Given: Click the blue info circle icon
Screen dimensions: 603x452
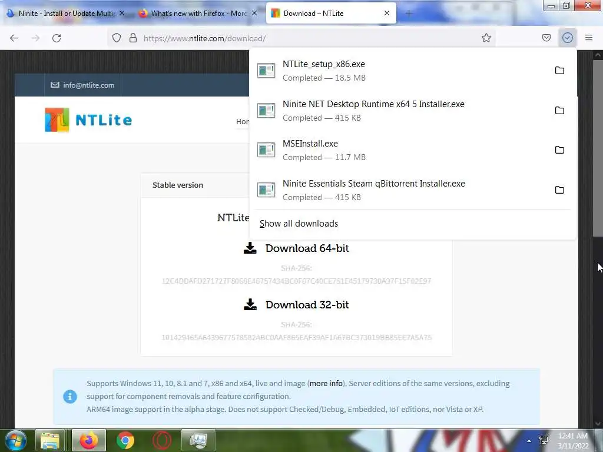Looking at the screenshot, I should point(70,396).
